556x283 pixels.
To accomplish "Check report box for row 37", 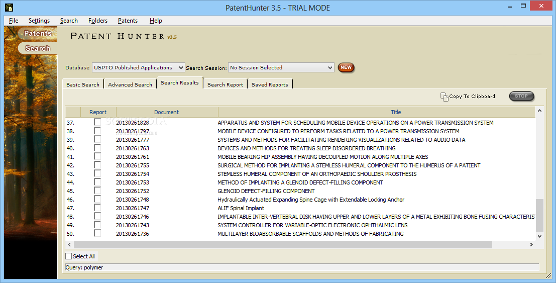I will point(97,122).
